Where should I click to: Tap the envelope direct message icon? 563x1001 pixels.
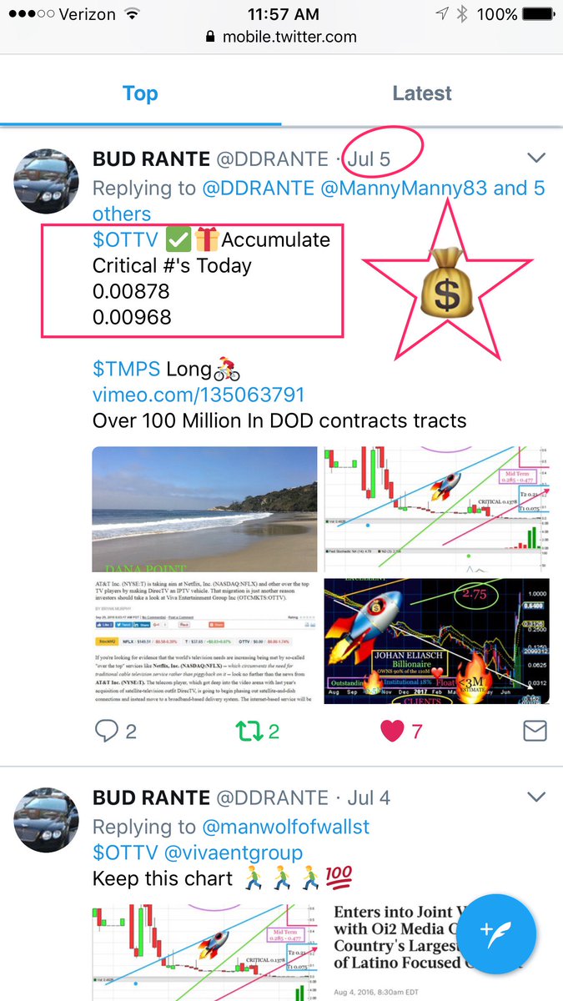(x=535, y=732)
